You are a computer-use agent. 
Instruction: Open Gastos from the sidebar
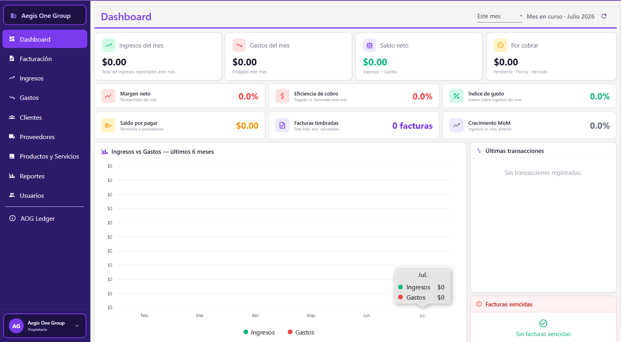coord(45,97)
